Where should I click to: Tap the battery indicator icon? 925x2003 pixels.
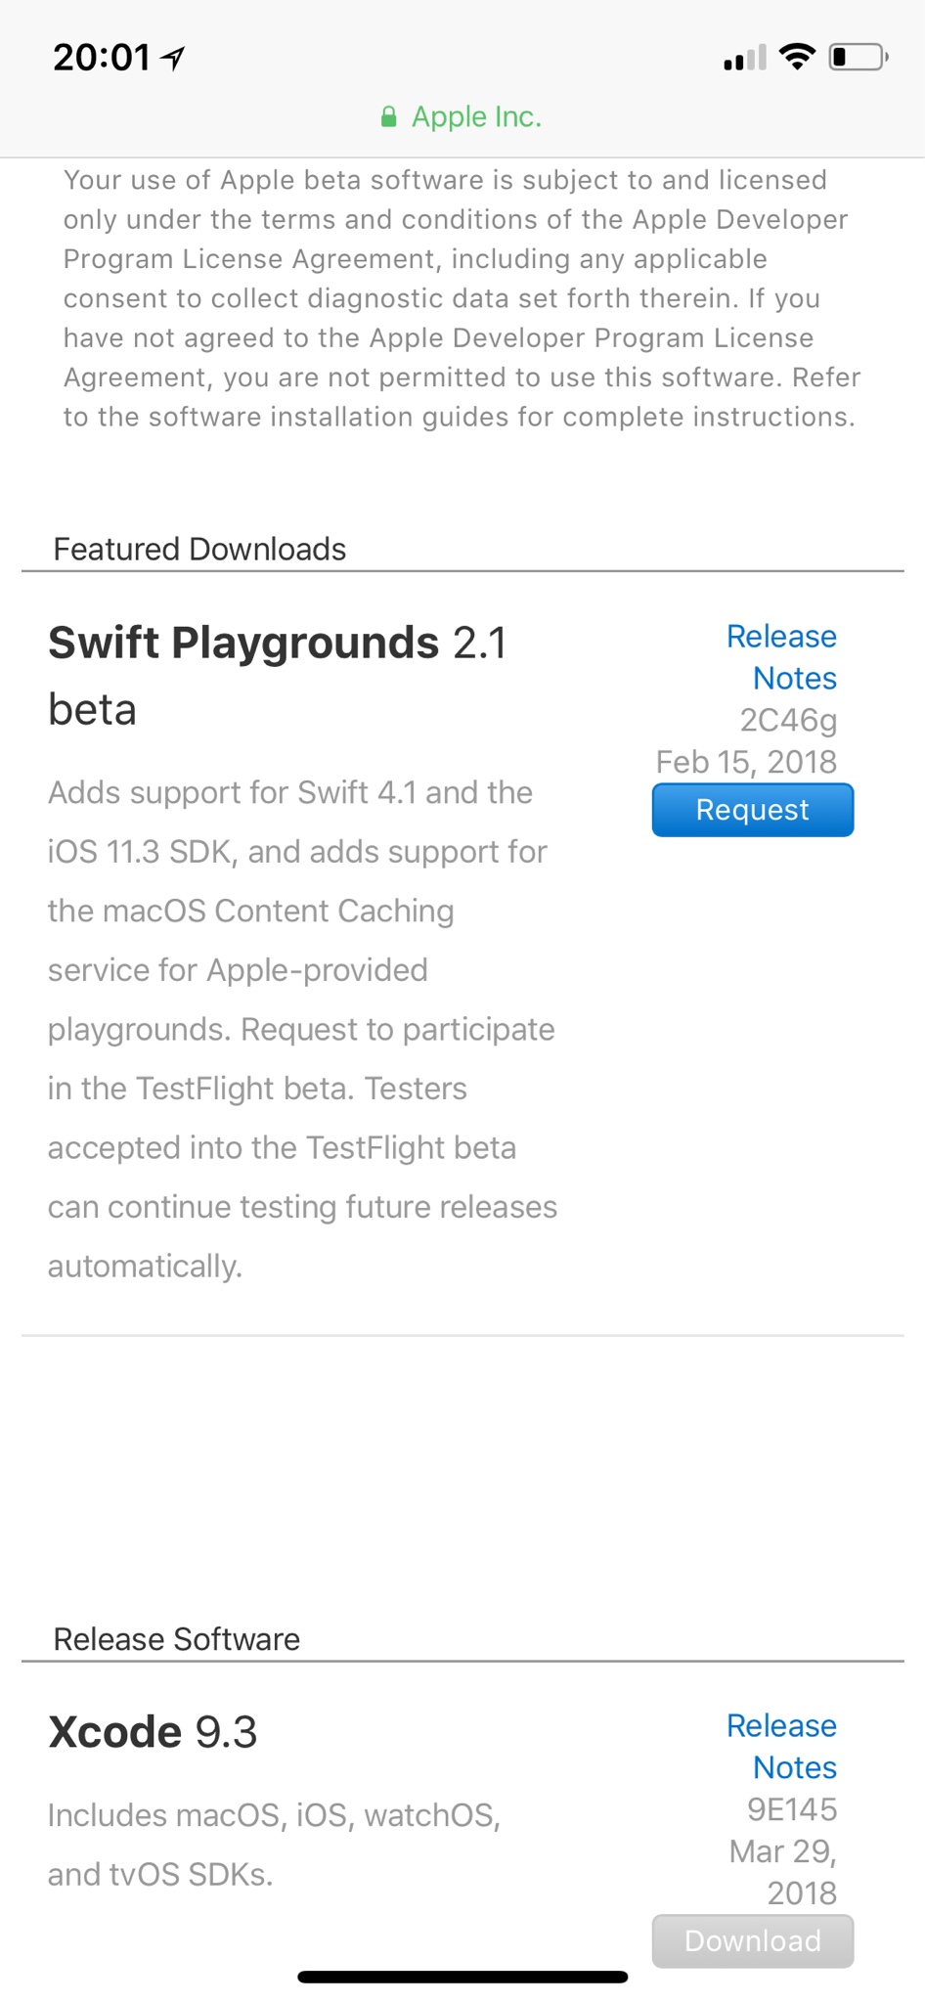pos(859,58)
